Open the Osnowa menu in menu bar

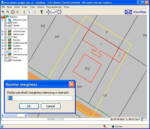(41, 7)
